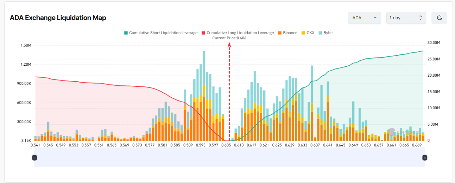
Task: Toggle Cumulative Short Liquidation Leverage legend
Action: pos(160,33)
